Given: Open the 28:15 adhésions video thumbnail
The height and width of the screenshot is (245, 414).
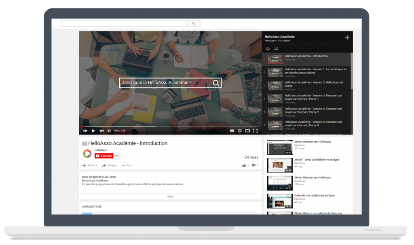Looking at the screenshot, I should click(x=280, y=201).
